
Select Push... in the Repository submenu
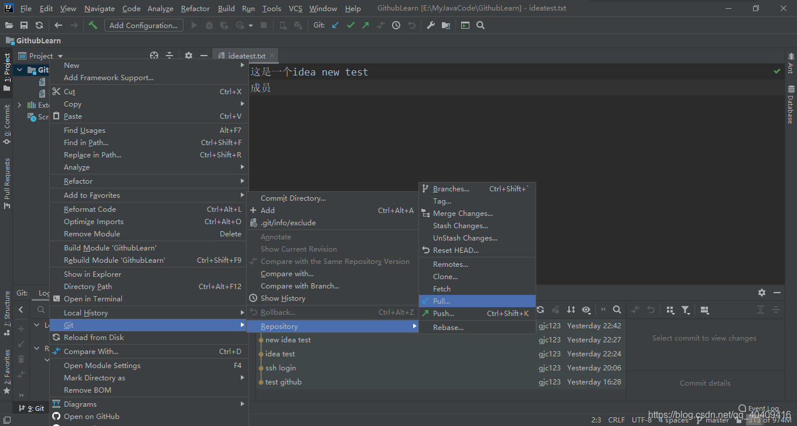click(x=477, y=314)
